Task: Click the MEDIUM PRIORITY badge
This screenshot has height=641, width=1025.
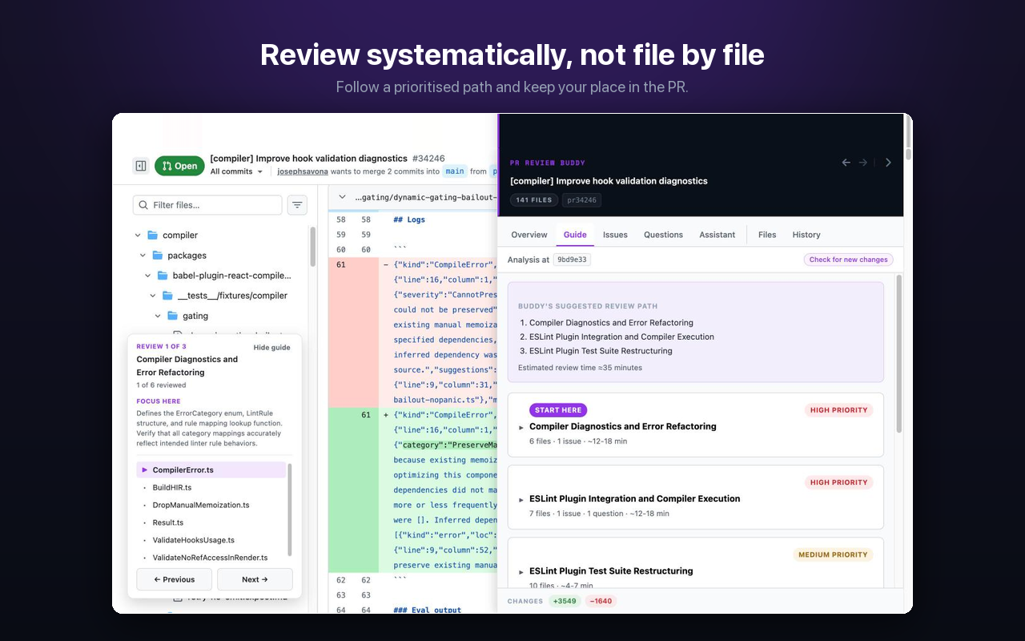Action: (x=833, y=554)
